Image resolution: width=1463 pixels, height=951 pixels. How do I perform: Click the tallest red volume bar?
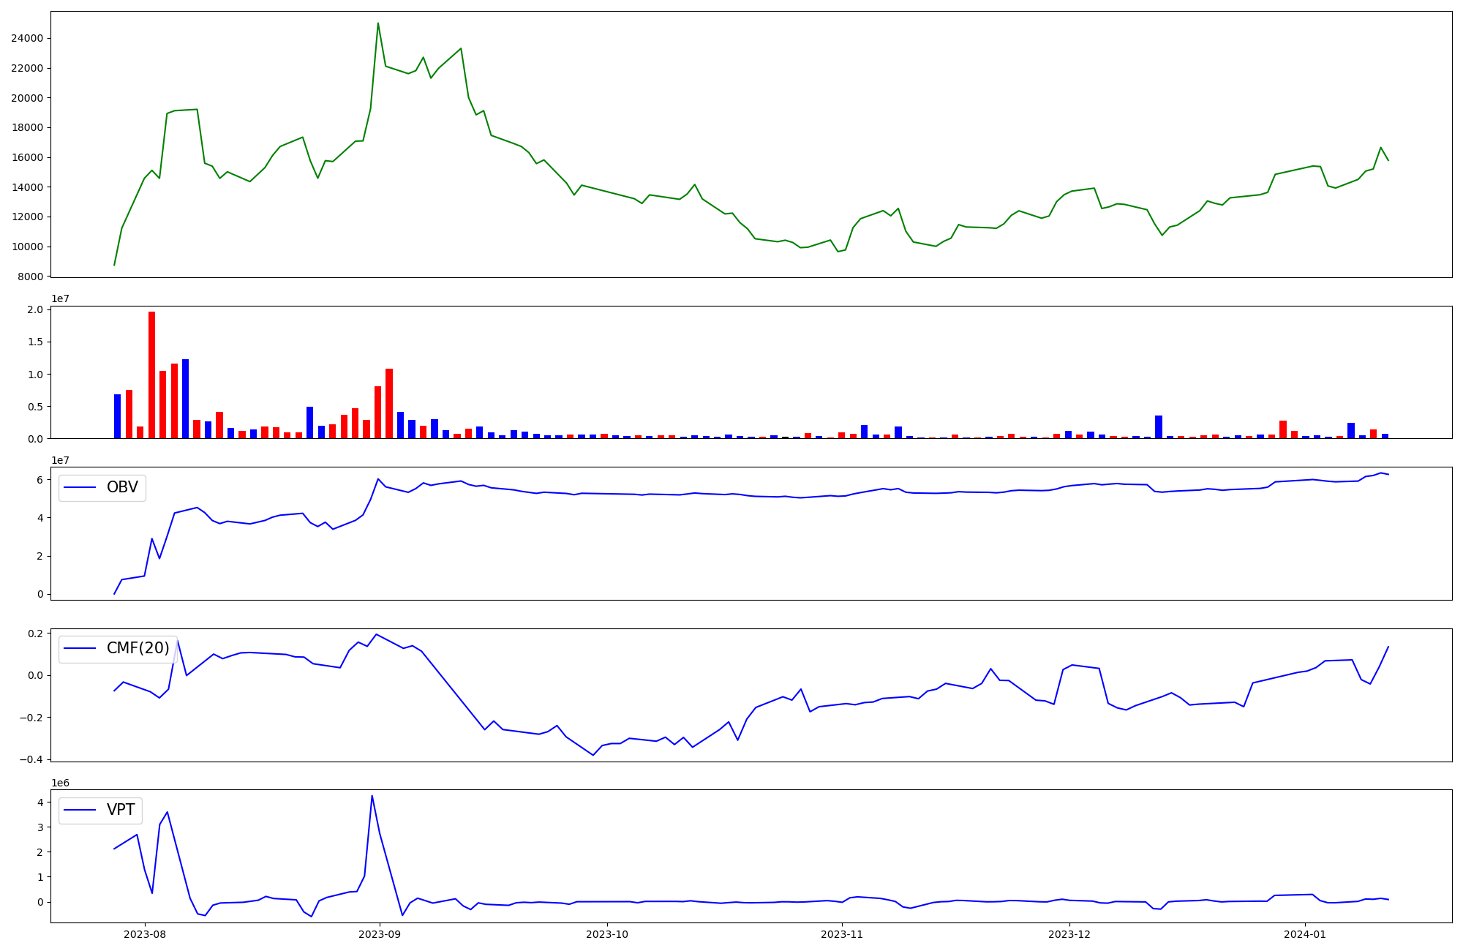pyautogui.click(x=152, y=375)
